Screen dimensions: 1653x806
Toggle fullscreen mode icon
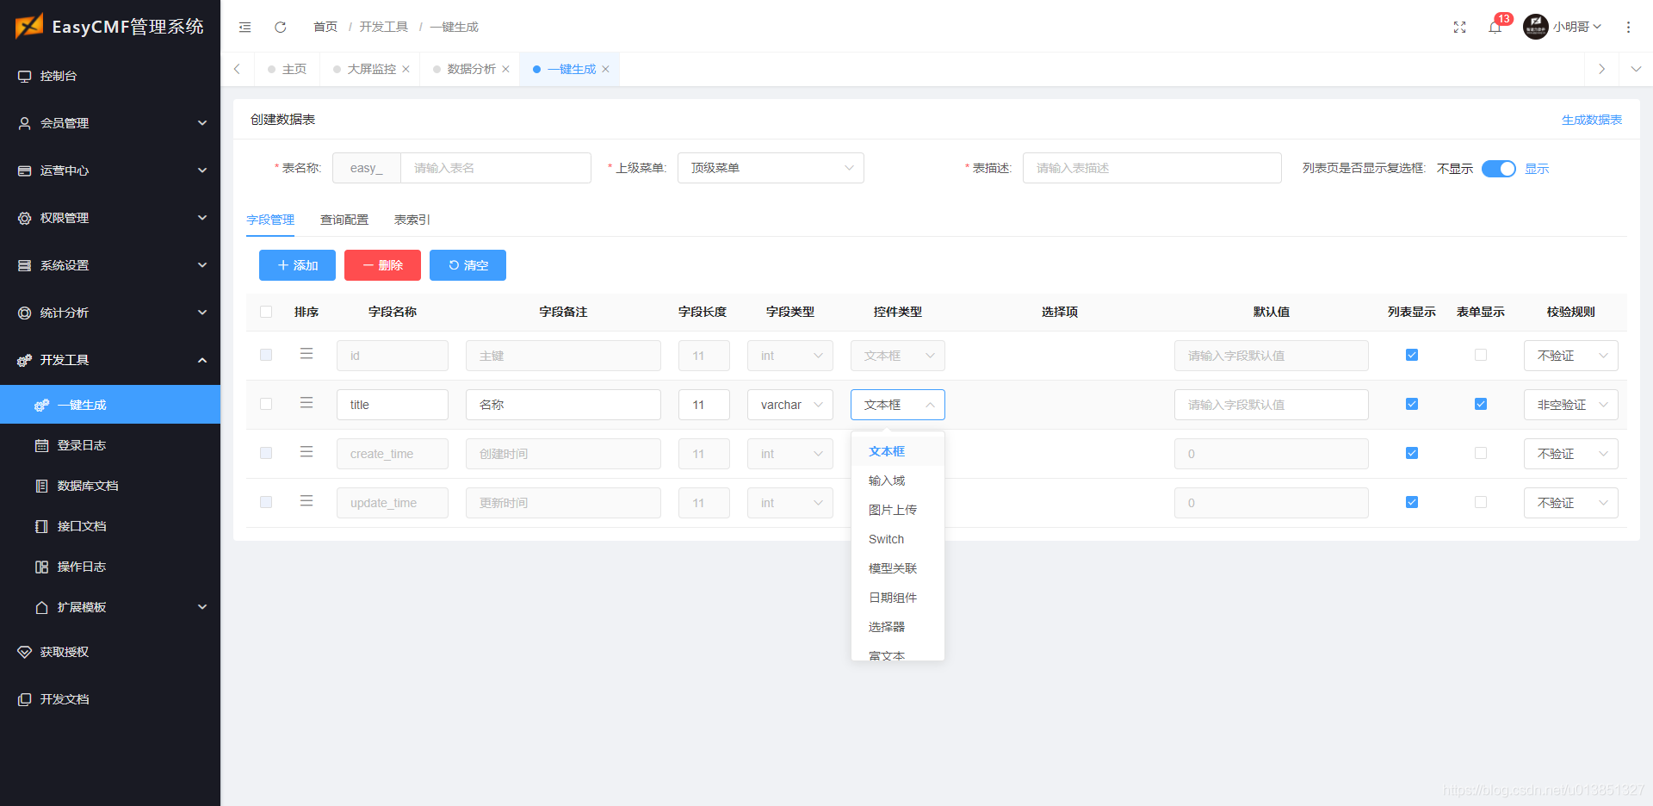(1459, 28)
